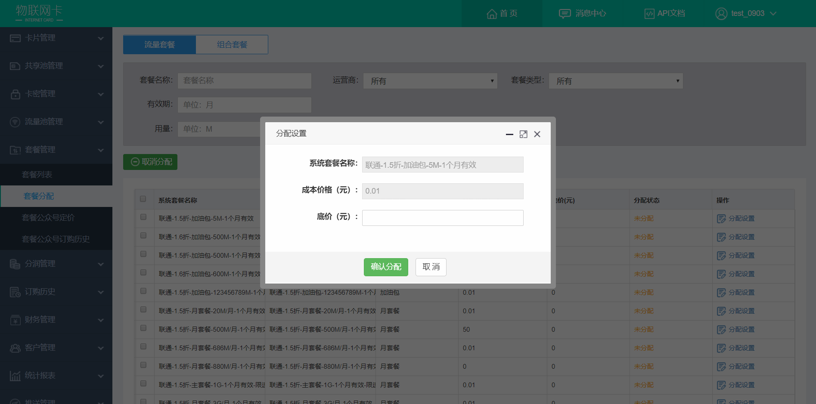Click the API文档 code icon
Screen dimensions: 816x404
649,14
